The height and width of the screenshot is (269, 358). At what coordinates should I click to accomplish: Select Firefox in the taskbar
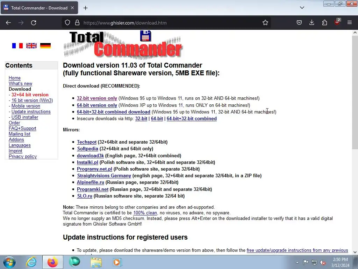(53, 262)
